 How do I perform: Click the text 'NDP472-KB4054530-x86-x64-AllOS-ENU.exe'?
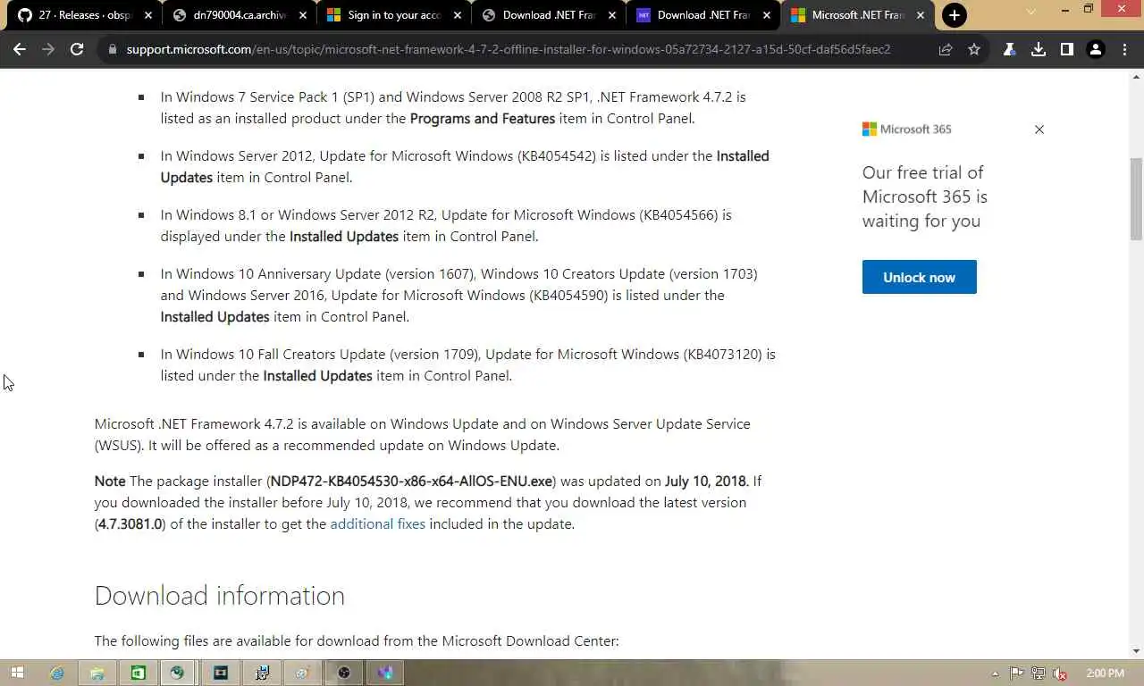pos(411,481)
